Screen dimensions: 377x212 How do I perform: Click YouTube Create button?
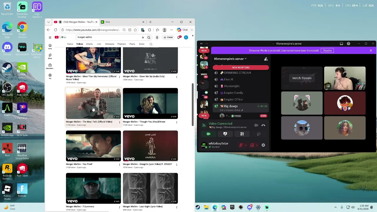pyautogui.click(x=168, y=37)
